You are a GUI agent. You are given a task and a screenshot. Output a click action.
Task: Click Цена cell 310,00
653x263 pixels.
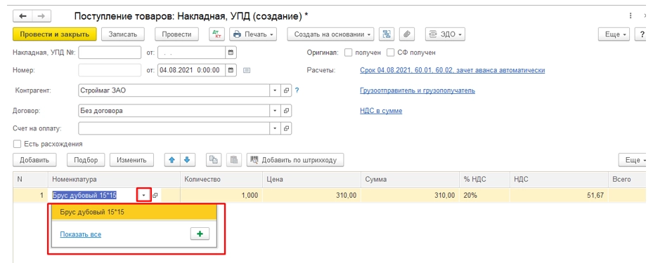coord(311,195)
